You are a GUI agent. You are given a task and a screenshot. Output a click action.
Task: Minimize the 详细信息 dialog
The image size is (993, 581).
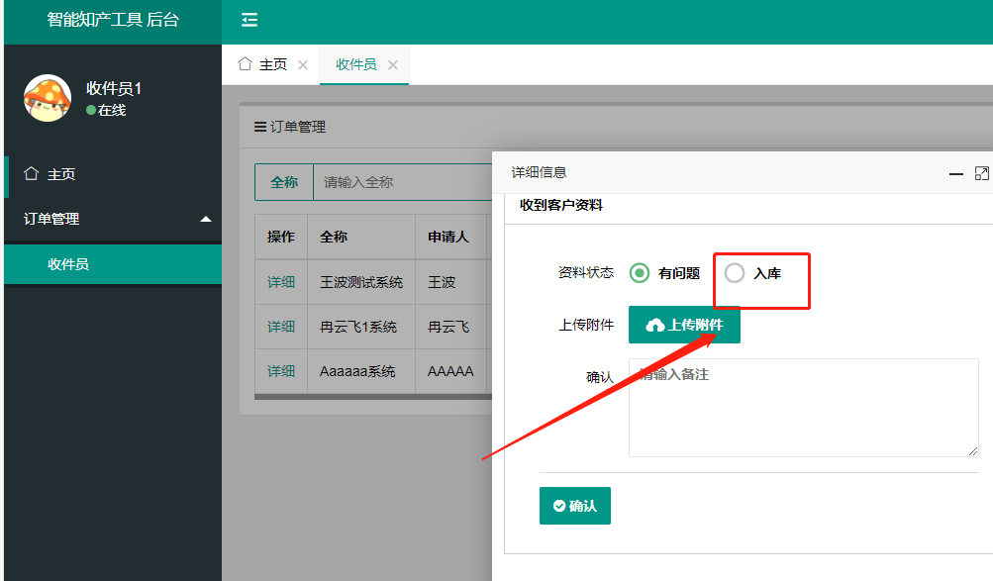(x=956, y=173)
